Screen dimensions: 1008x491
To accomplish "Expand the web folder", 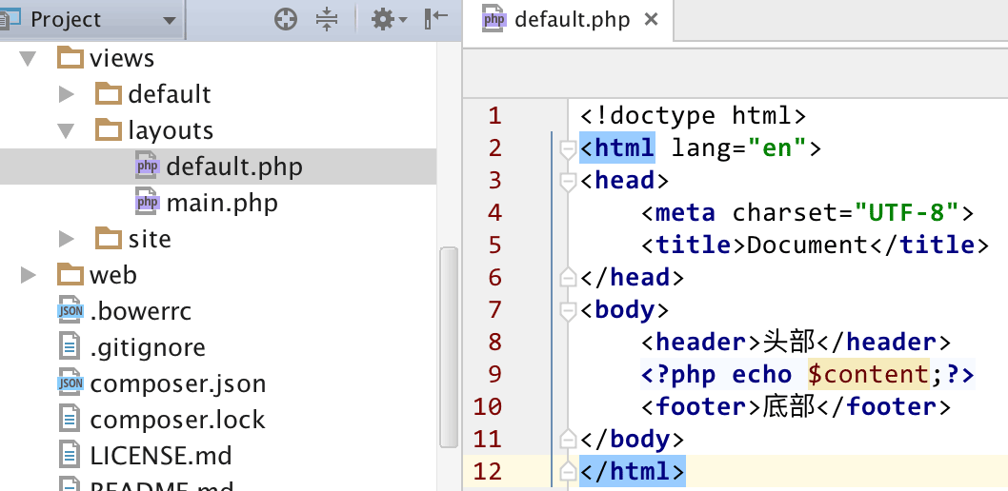I will point(28,275).
